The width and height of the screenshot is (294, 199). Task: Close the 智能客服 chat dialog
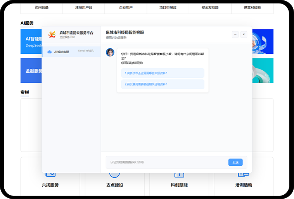click(244, 34)
